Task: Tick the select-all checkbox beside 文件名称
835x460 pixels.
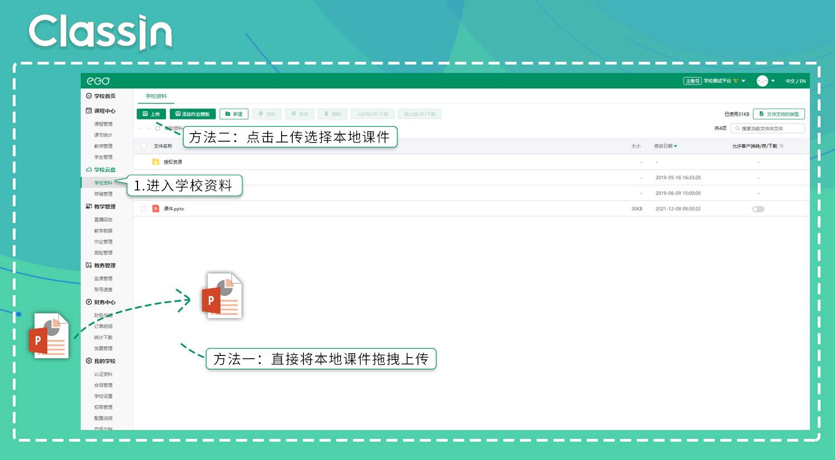Action: [x=144, y=146]
